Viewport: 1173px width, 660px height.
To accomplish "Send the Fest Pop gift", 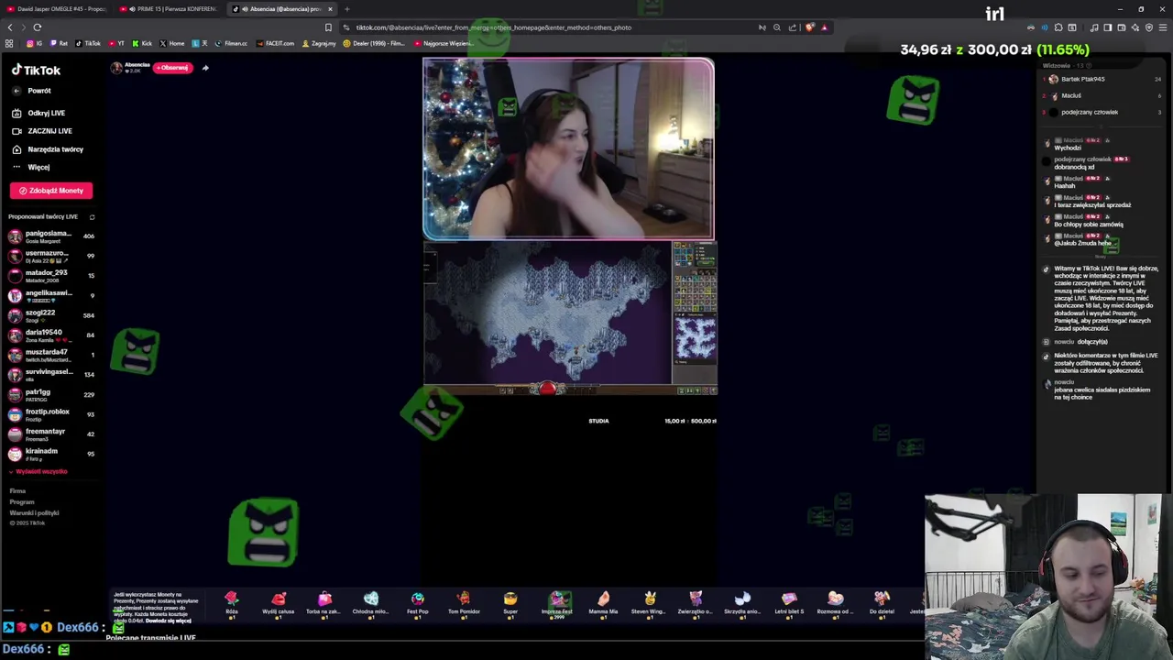I will (418, 604).
